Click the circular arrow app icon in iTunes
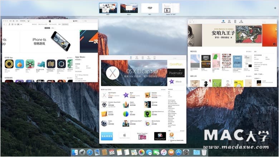Screen dimensions: 279x157 (x=62, y=64)
